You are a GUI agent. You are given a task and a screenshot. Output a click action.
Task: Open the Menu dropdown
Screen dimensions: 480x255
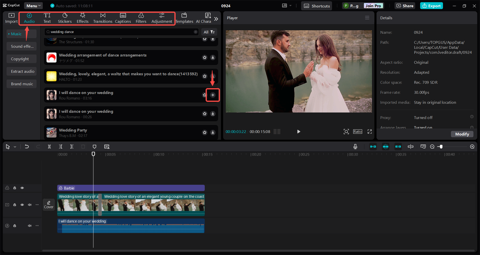click(33, 6)
